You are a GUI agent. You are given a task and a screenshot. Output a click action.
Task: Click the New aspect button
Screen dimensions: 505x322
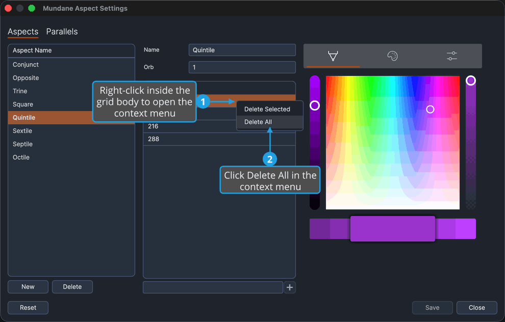click(x=28, y=287)
